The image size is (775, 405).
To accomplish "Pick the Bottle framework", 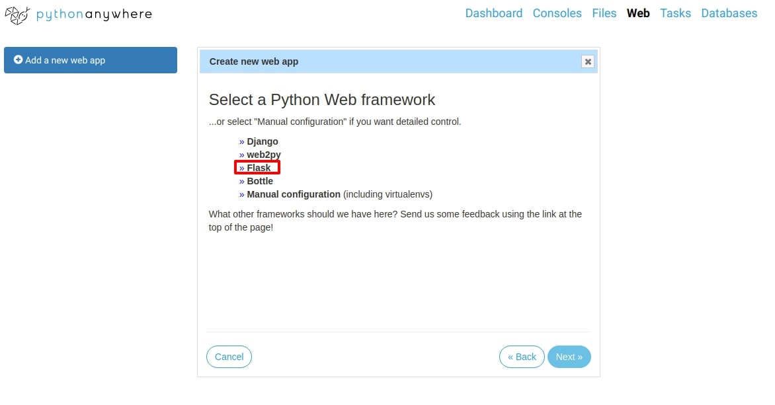I will (x=259, y=181).
